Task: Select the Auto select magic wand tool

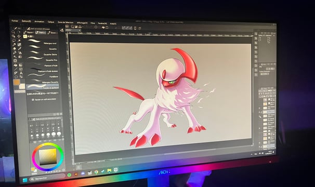Action: tap(19, 41)
